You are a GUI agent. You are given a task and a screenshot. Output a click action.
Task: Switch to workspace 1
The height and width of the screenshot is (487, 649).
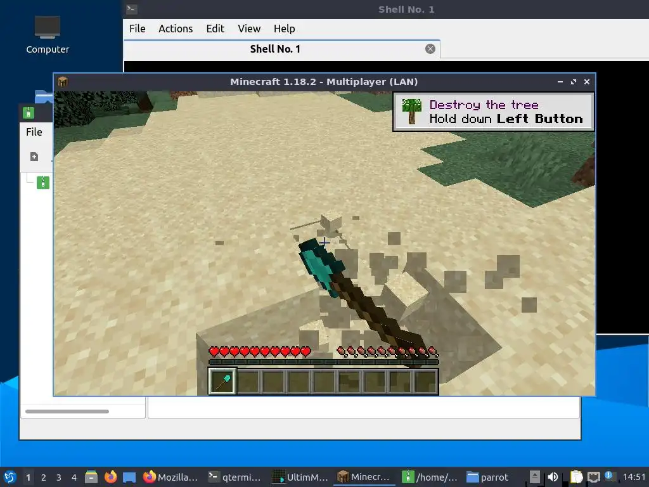point(28,477)
